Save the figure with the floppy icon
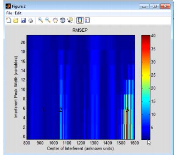 click(23, 20)
